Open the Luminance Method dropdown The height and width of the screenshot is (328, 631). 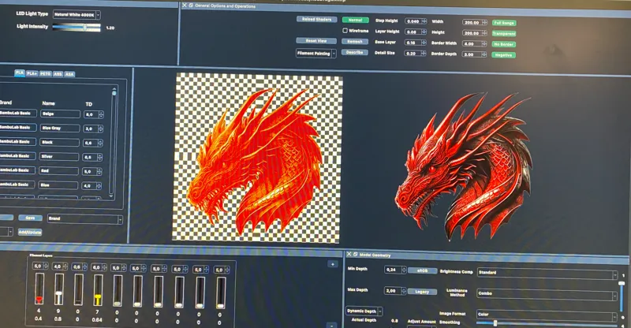tap(547, 295)
